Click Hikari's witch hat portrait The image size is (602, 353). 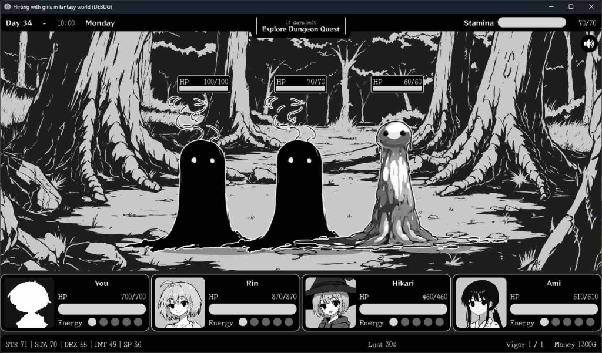tap(330, 302)
